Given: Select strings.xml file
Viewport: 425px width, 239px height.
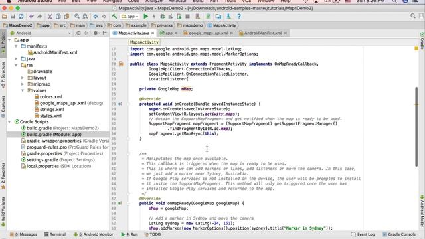Looking at the screenshot, I should click(x=49, y=110).
